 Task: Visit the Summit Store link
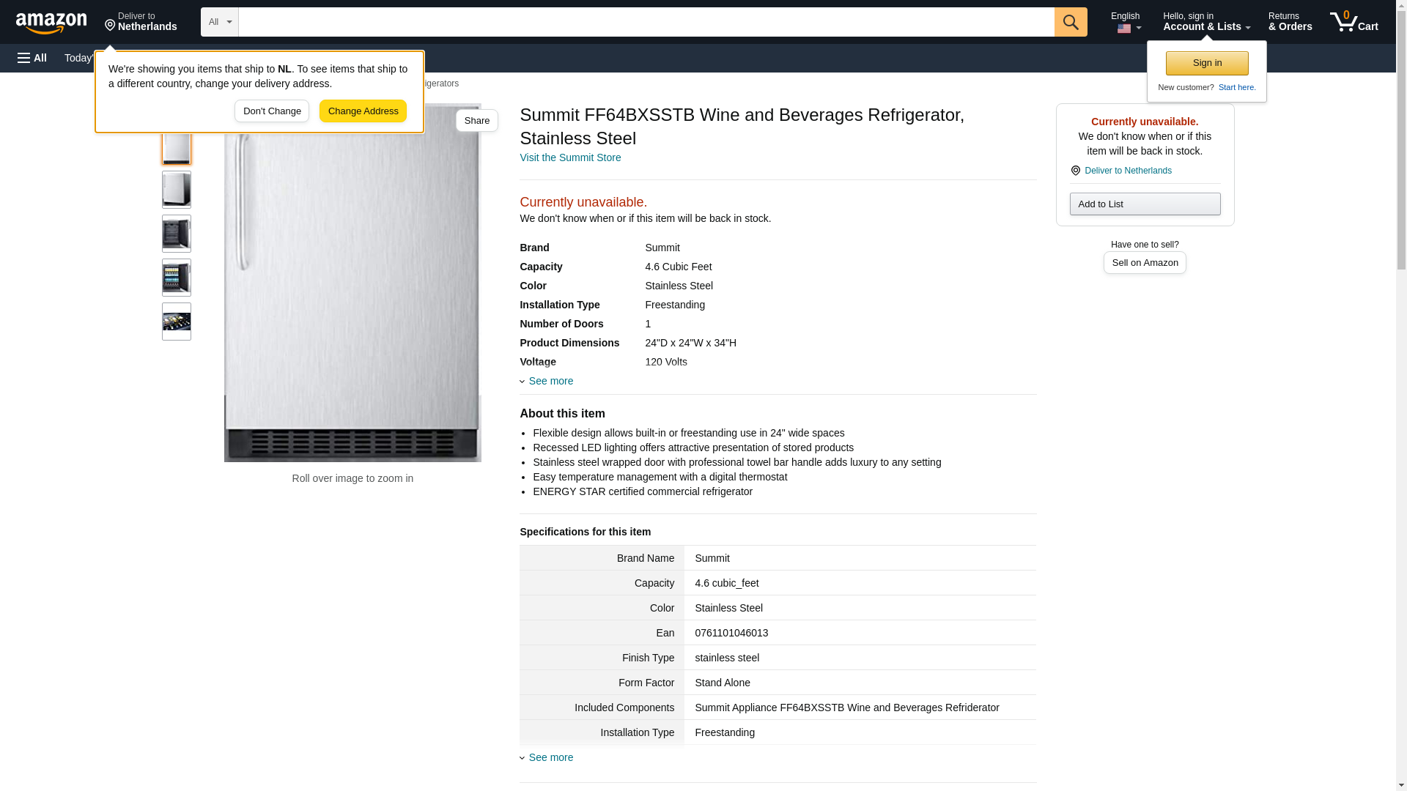[x=569, y=157]
